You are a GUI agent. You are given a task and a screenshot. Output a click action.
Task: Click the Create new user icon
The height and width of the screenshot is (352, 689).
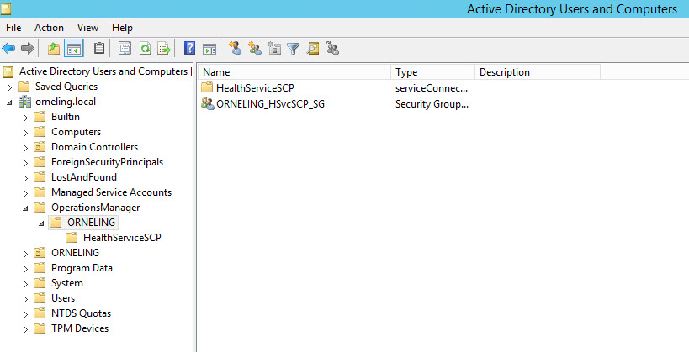coord(236,49)
